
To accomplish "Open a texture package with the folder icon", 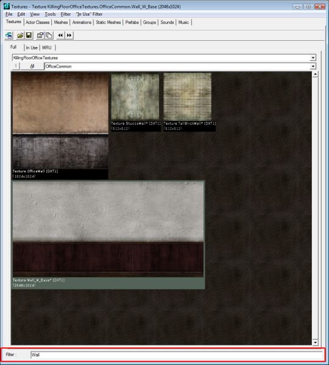I will [21, 35].
